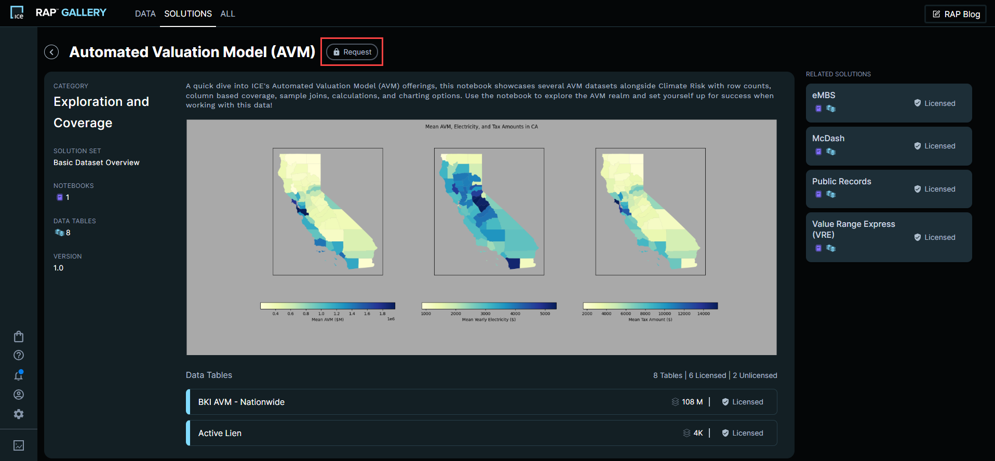The height and width of the screenshot is (461, 995).
Task: Click the notebook icon under NOTEBOOKS
Action: pyautogui.click(x=60, y=197)
